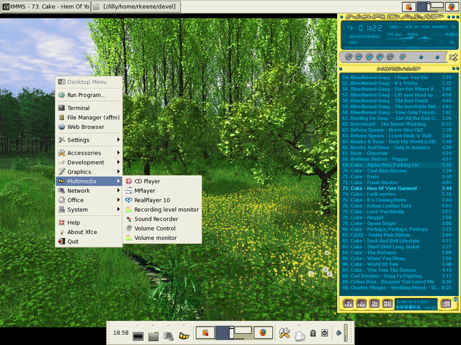Click the mini stop control in playlist footer
Viewport: 461px width, 345px height.
[x=411, y=307]
